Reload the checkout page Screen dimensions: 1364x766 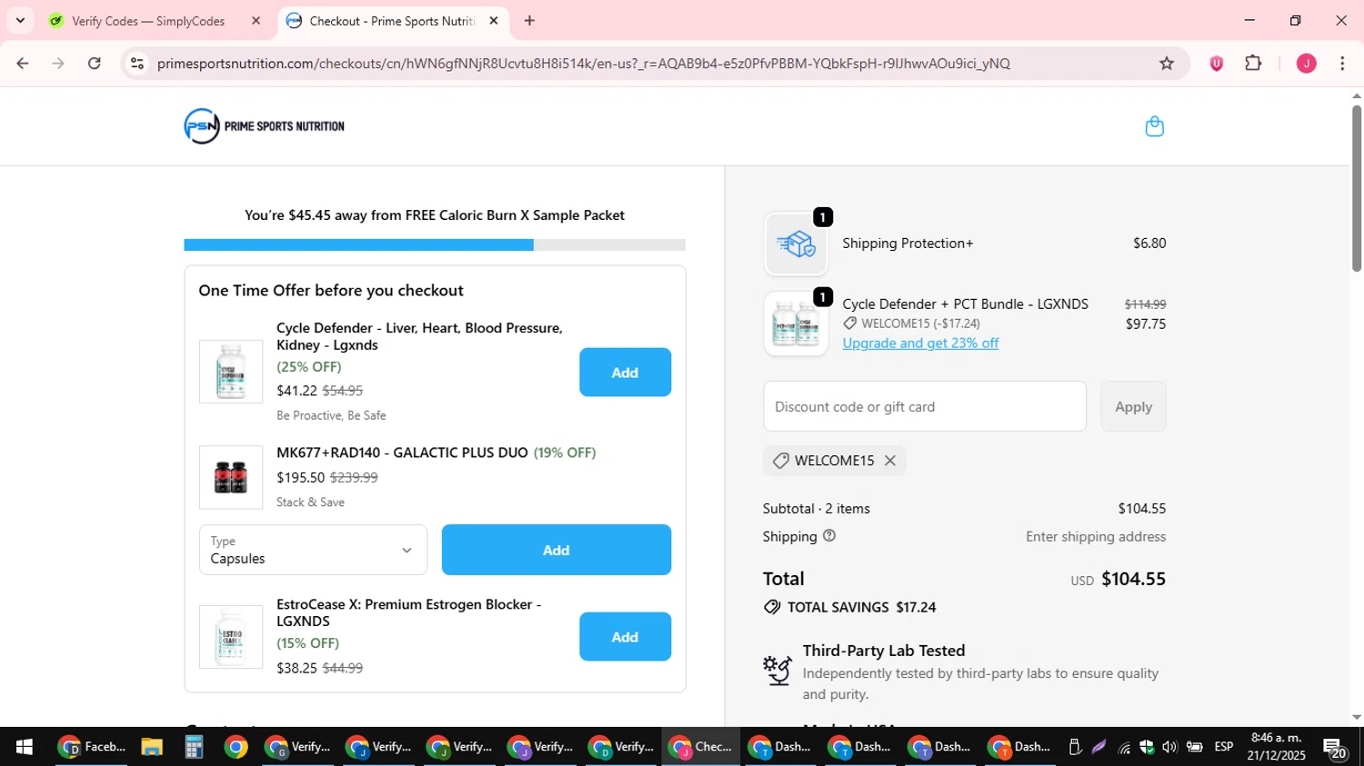(95, 64)
